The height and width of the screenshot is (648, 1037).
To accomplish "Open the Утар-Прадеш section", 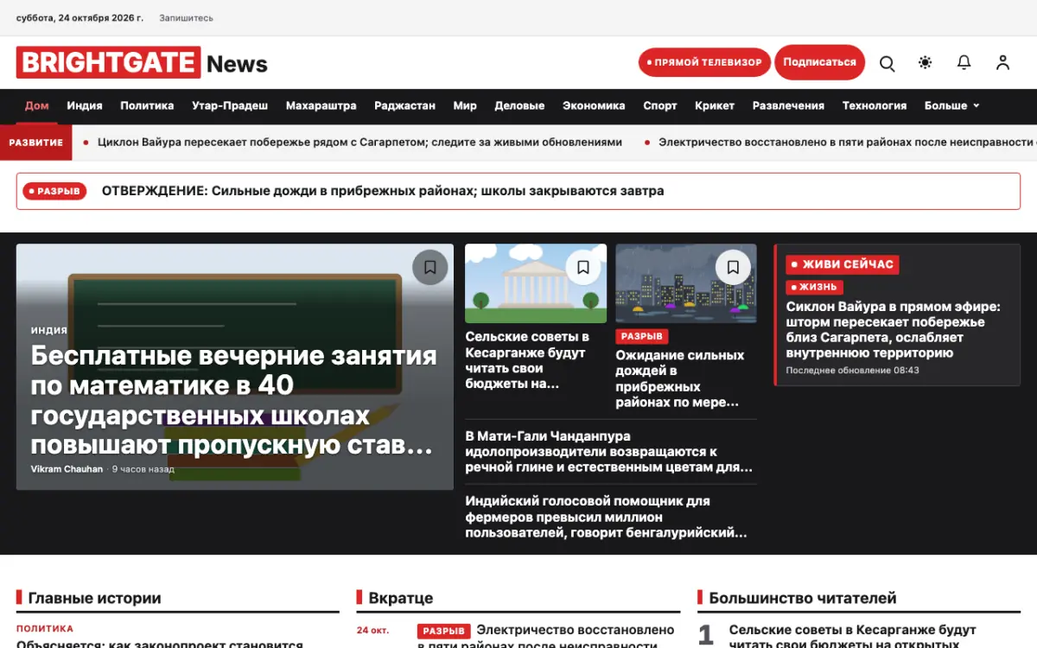I will (x=230, y=105).
